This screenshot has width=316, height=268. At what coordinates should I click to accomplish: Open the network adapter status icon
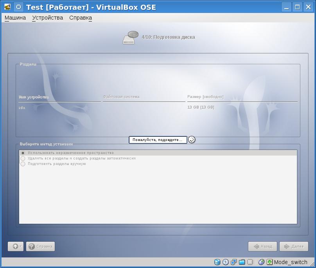(234, 262)
